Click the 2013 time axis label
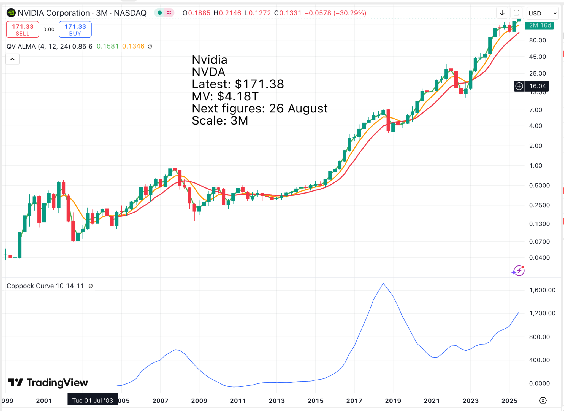This screenshot has width=564, height=411. pos(276,401)
